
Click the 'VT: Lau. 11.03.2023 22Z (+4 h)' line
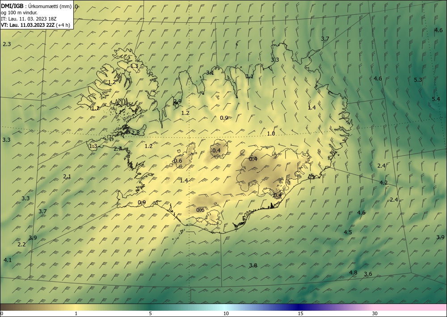pyautogui.click(x=35, y=25)
